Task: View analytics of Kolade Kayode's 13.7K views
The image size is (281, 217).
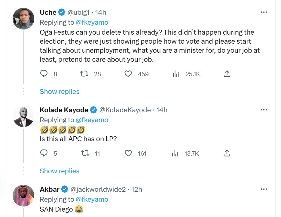Action: (175, 153)
